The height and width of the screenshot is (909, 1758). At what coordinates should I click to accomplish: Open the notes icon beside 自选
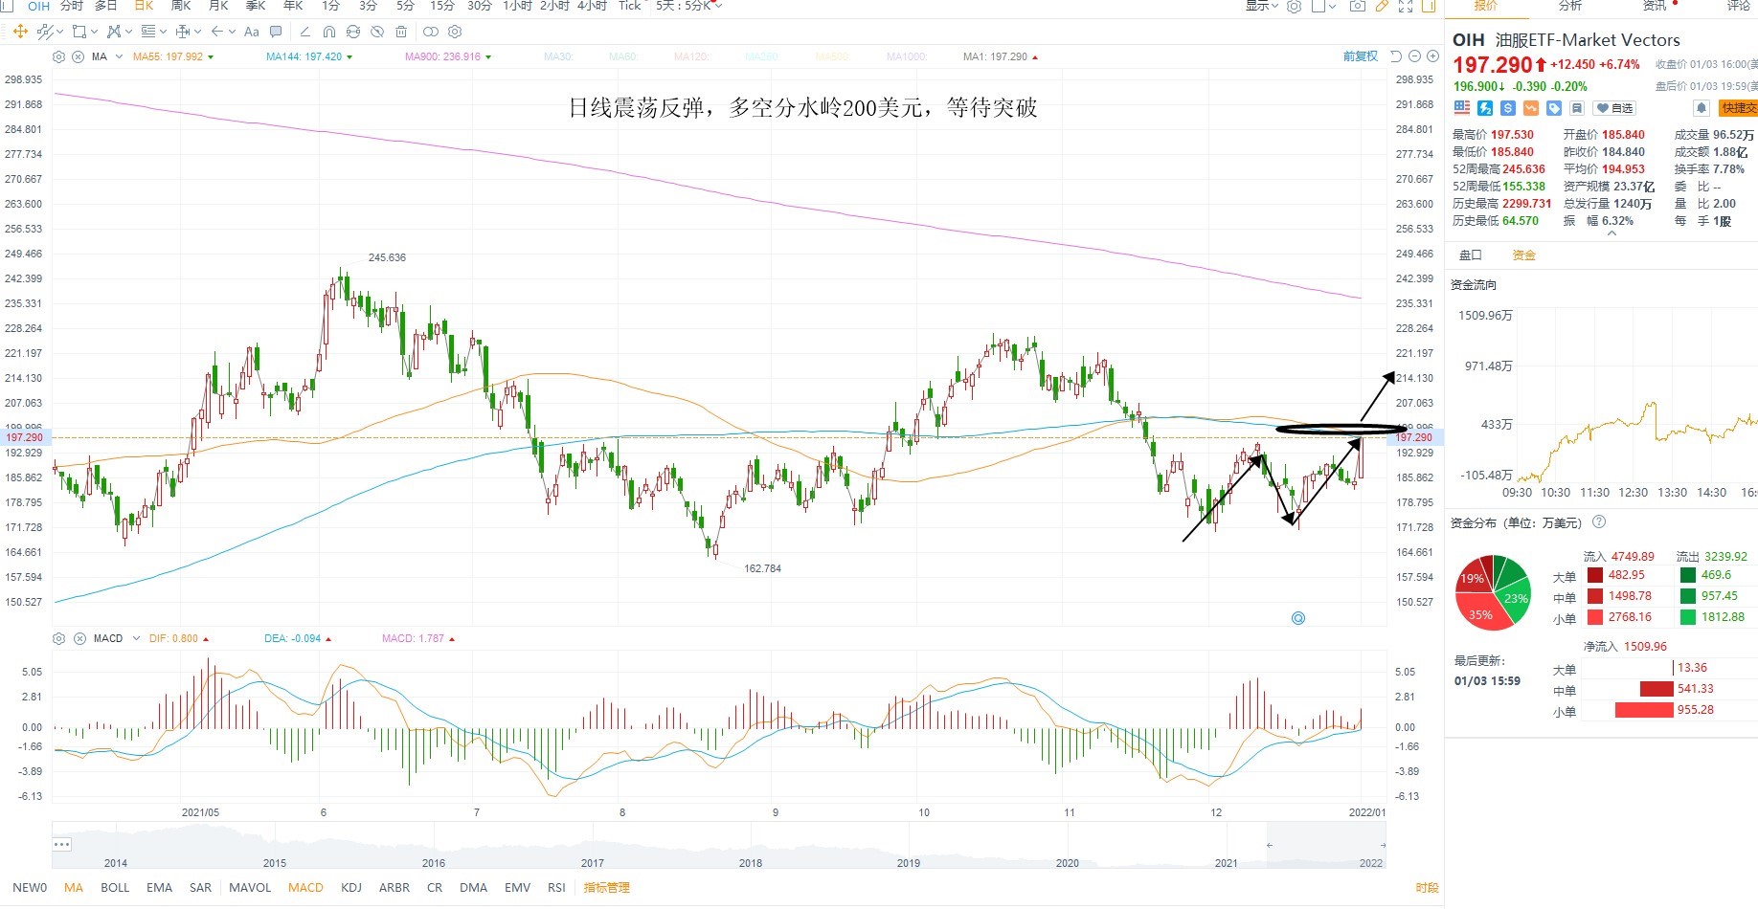[1577, 108]
